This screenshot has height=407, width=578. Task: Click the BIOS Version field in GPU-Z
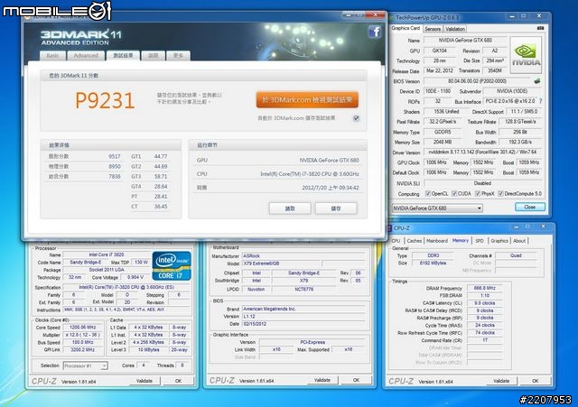tap(477, 81)
